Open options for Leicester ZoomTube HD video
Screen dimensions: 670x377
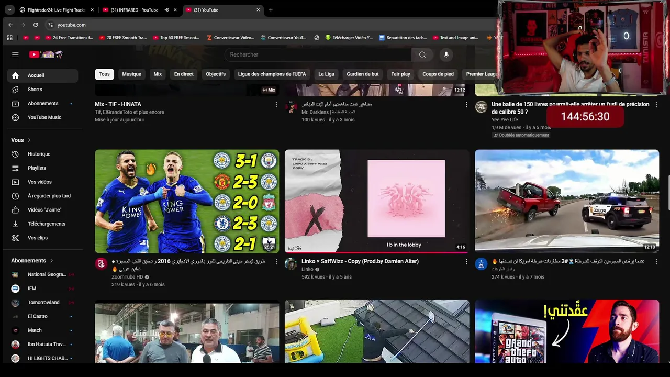tap(276, 262)
